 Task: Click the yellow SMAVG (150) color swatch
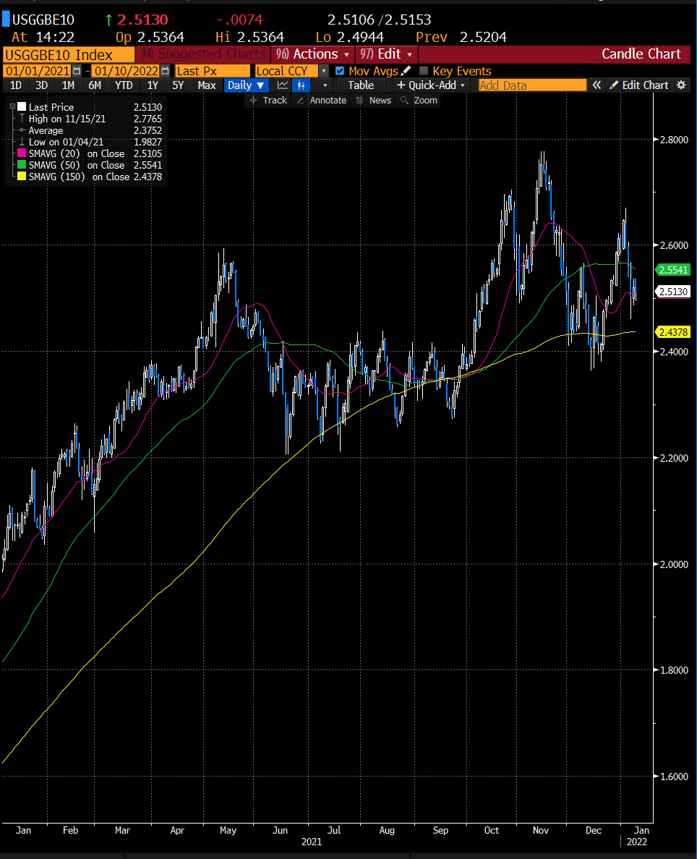coord(22,177)
